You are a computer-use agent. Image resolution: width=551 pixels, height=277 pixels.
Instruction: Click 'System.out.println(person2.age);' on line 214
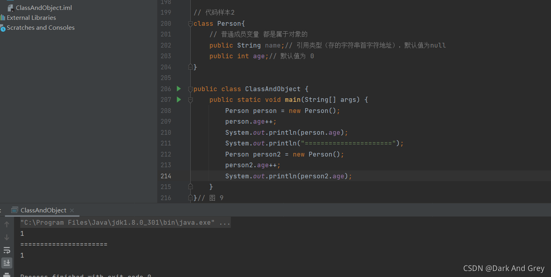(289, 176)
